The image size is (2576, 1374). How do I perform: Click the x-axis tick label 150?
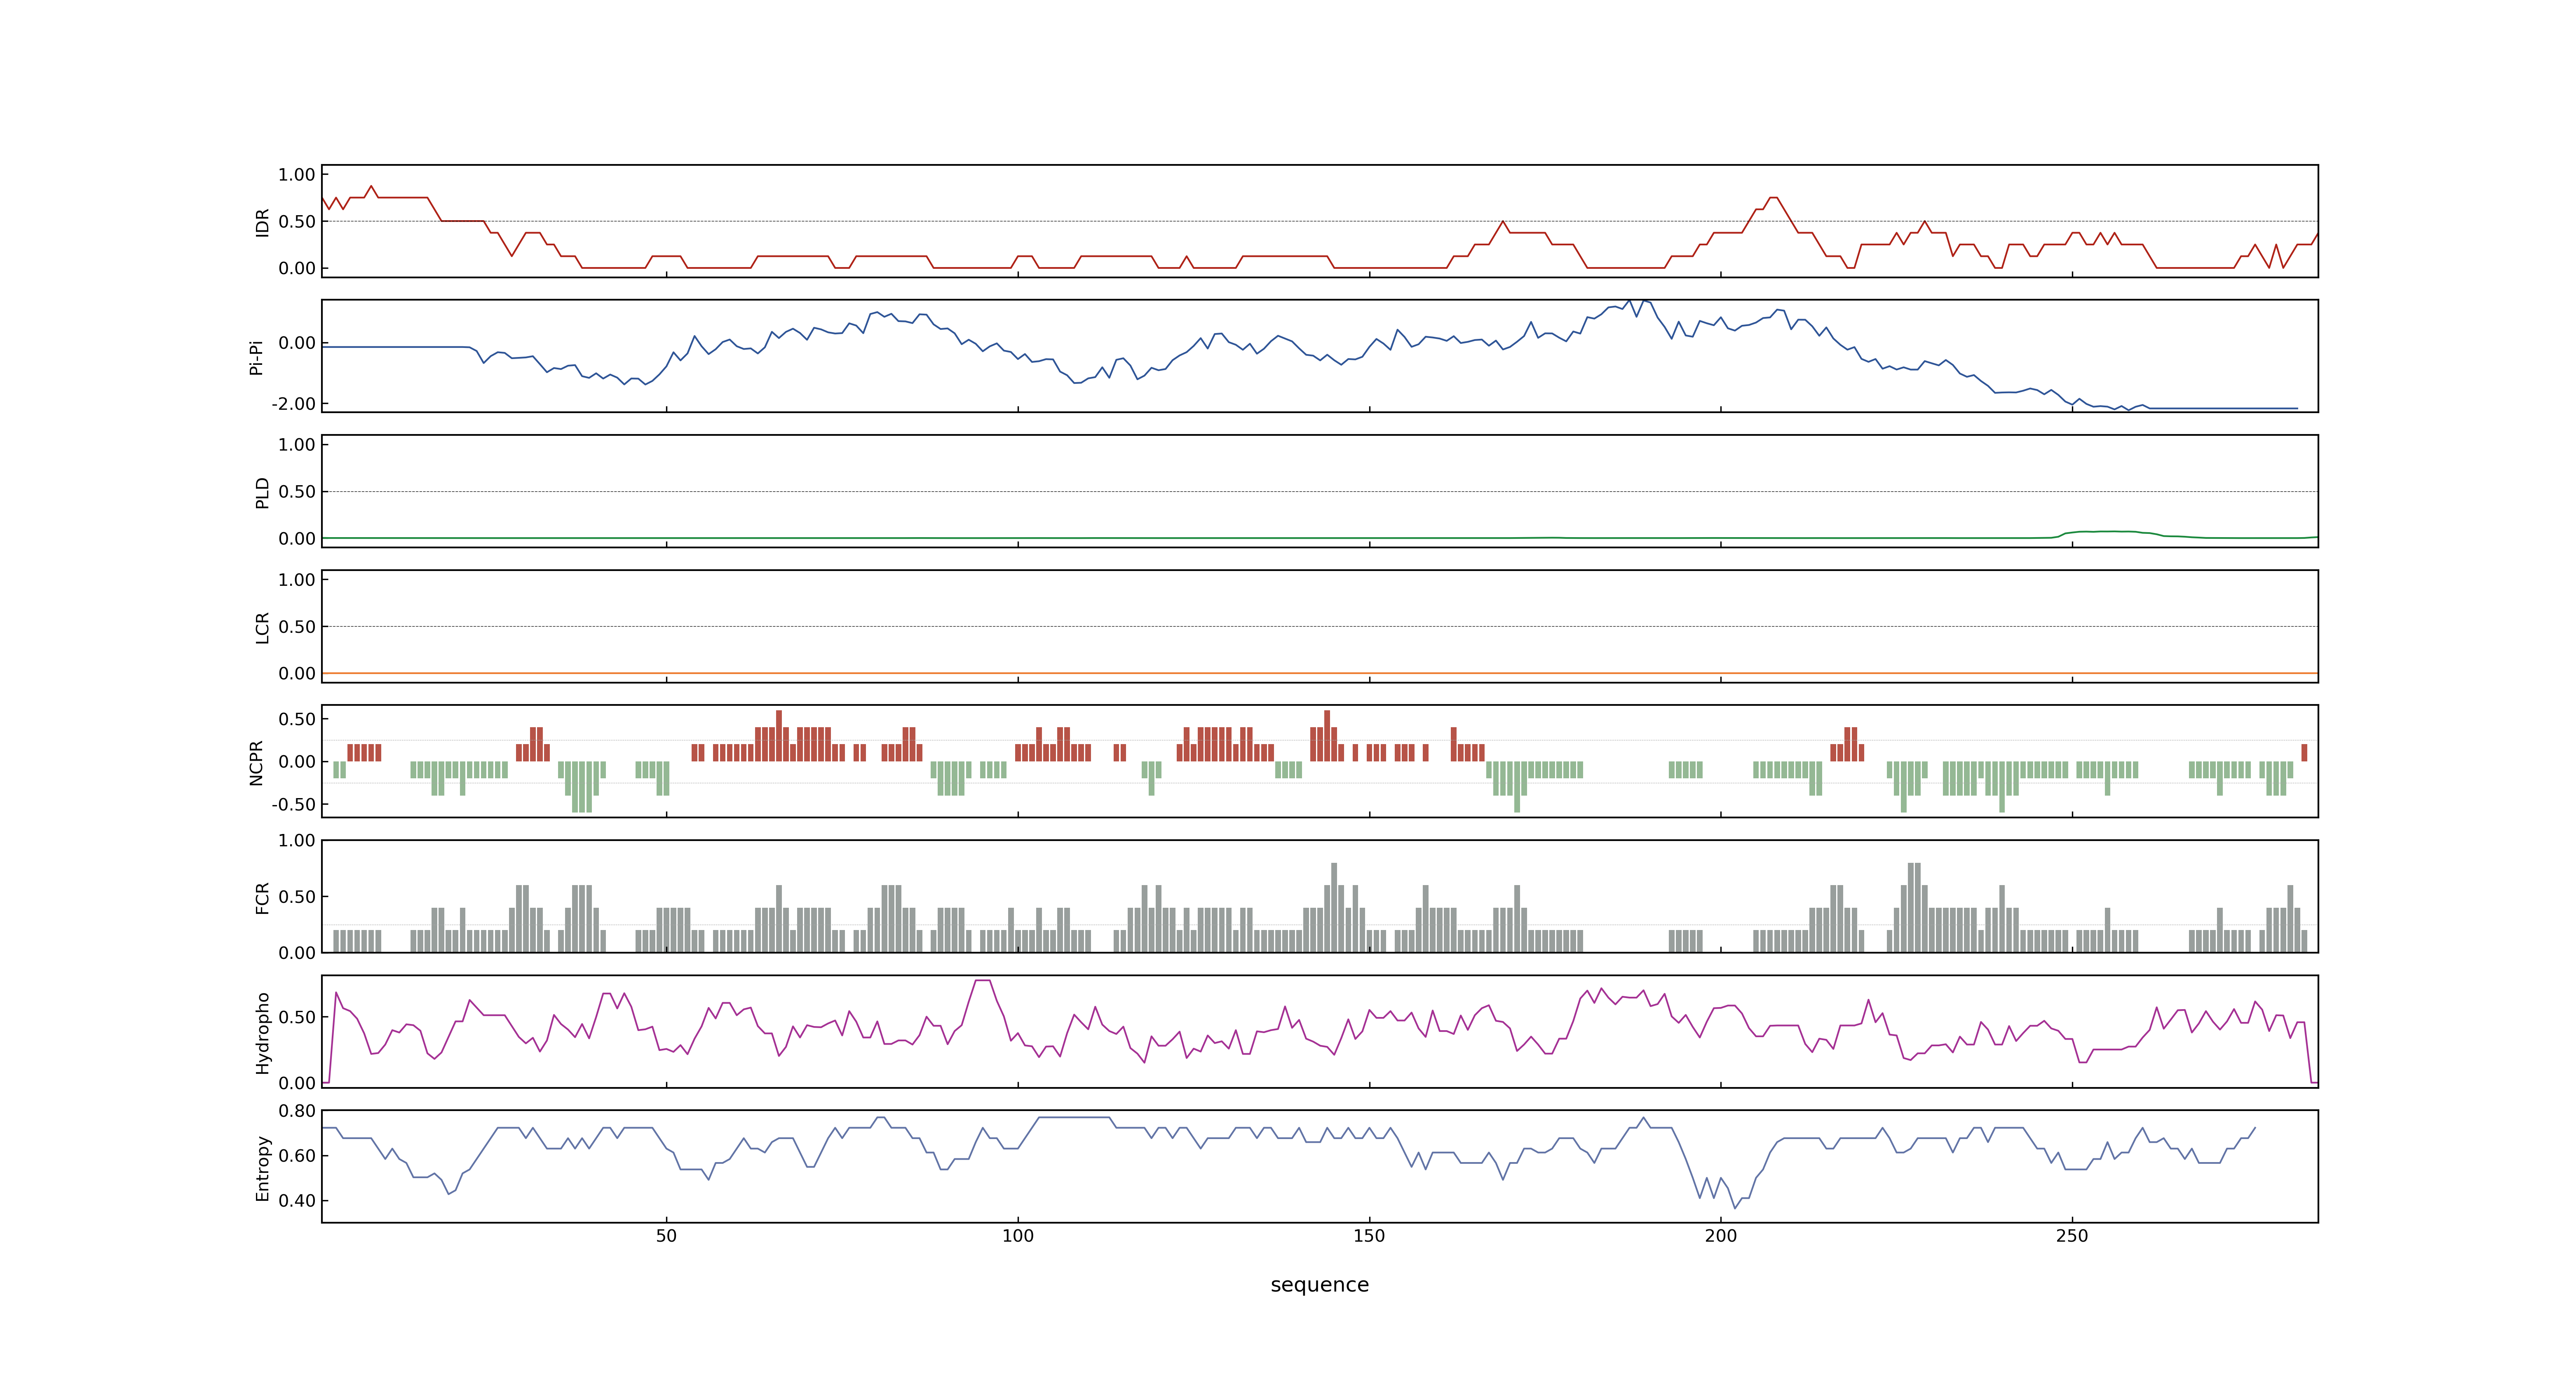1369,1236
